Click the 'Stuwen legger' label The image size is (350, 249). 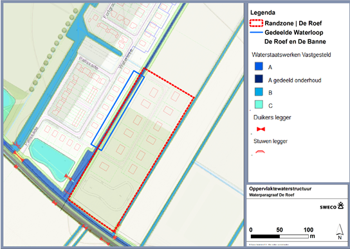pos(270,141)
